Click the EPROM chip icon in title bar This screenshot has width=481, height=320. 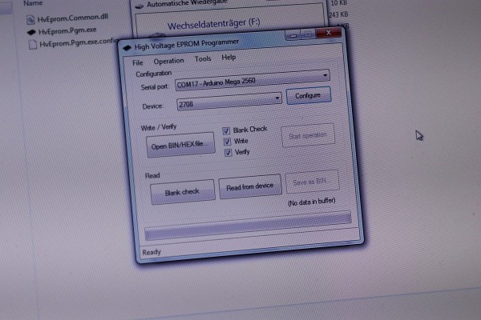[125, 46]
